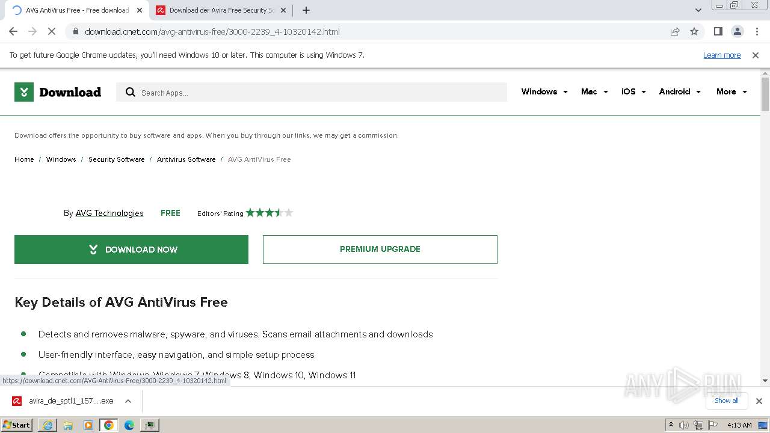Open the volume speaker tray icon
770x433 pixels.
coord(684,425)
